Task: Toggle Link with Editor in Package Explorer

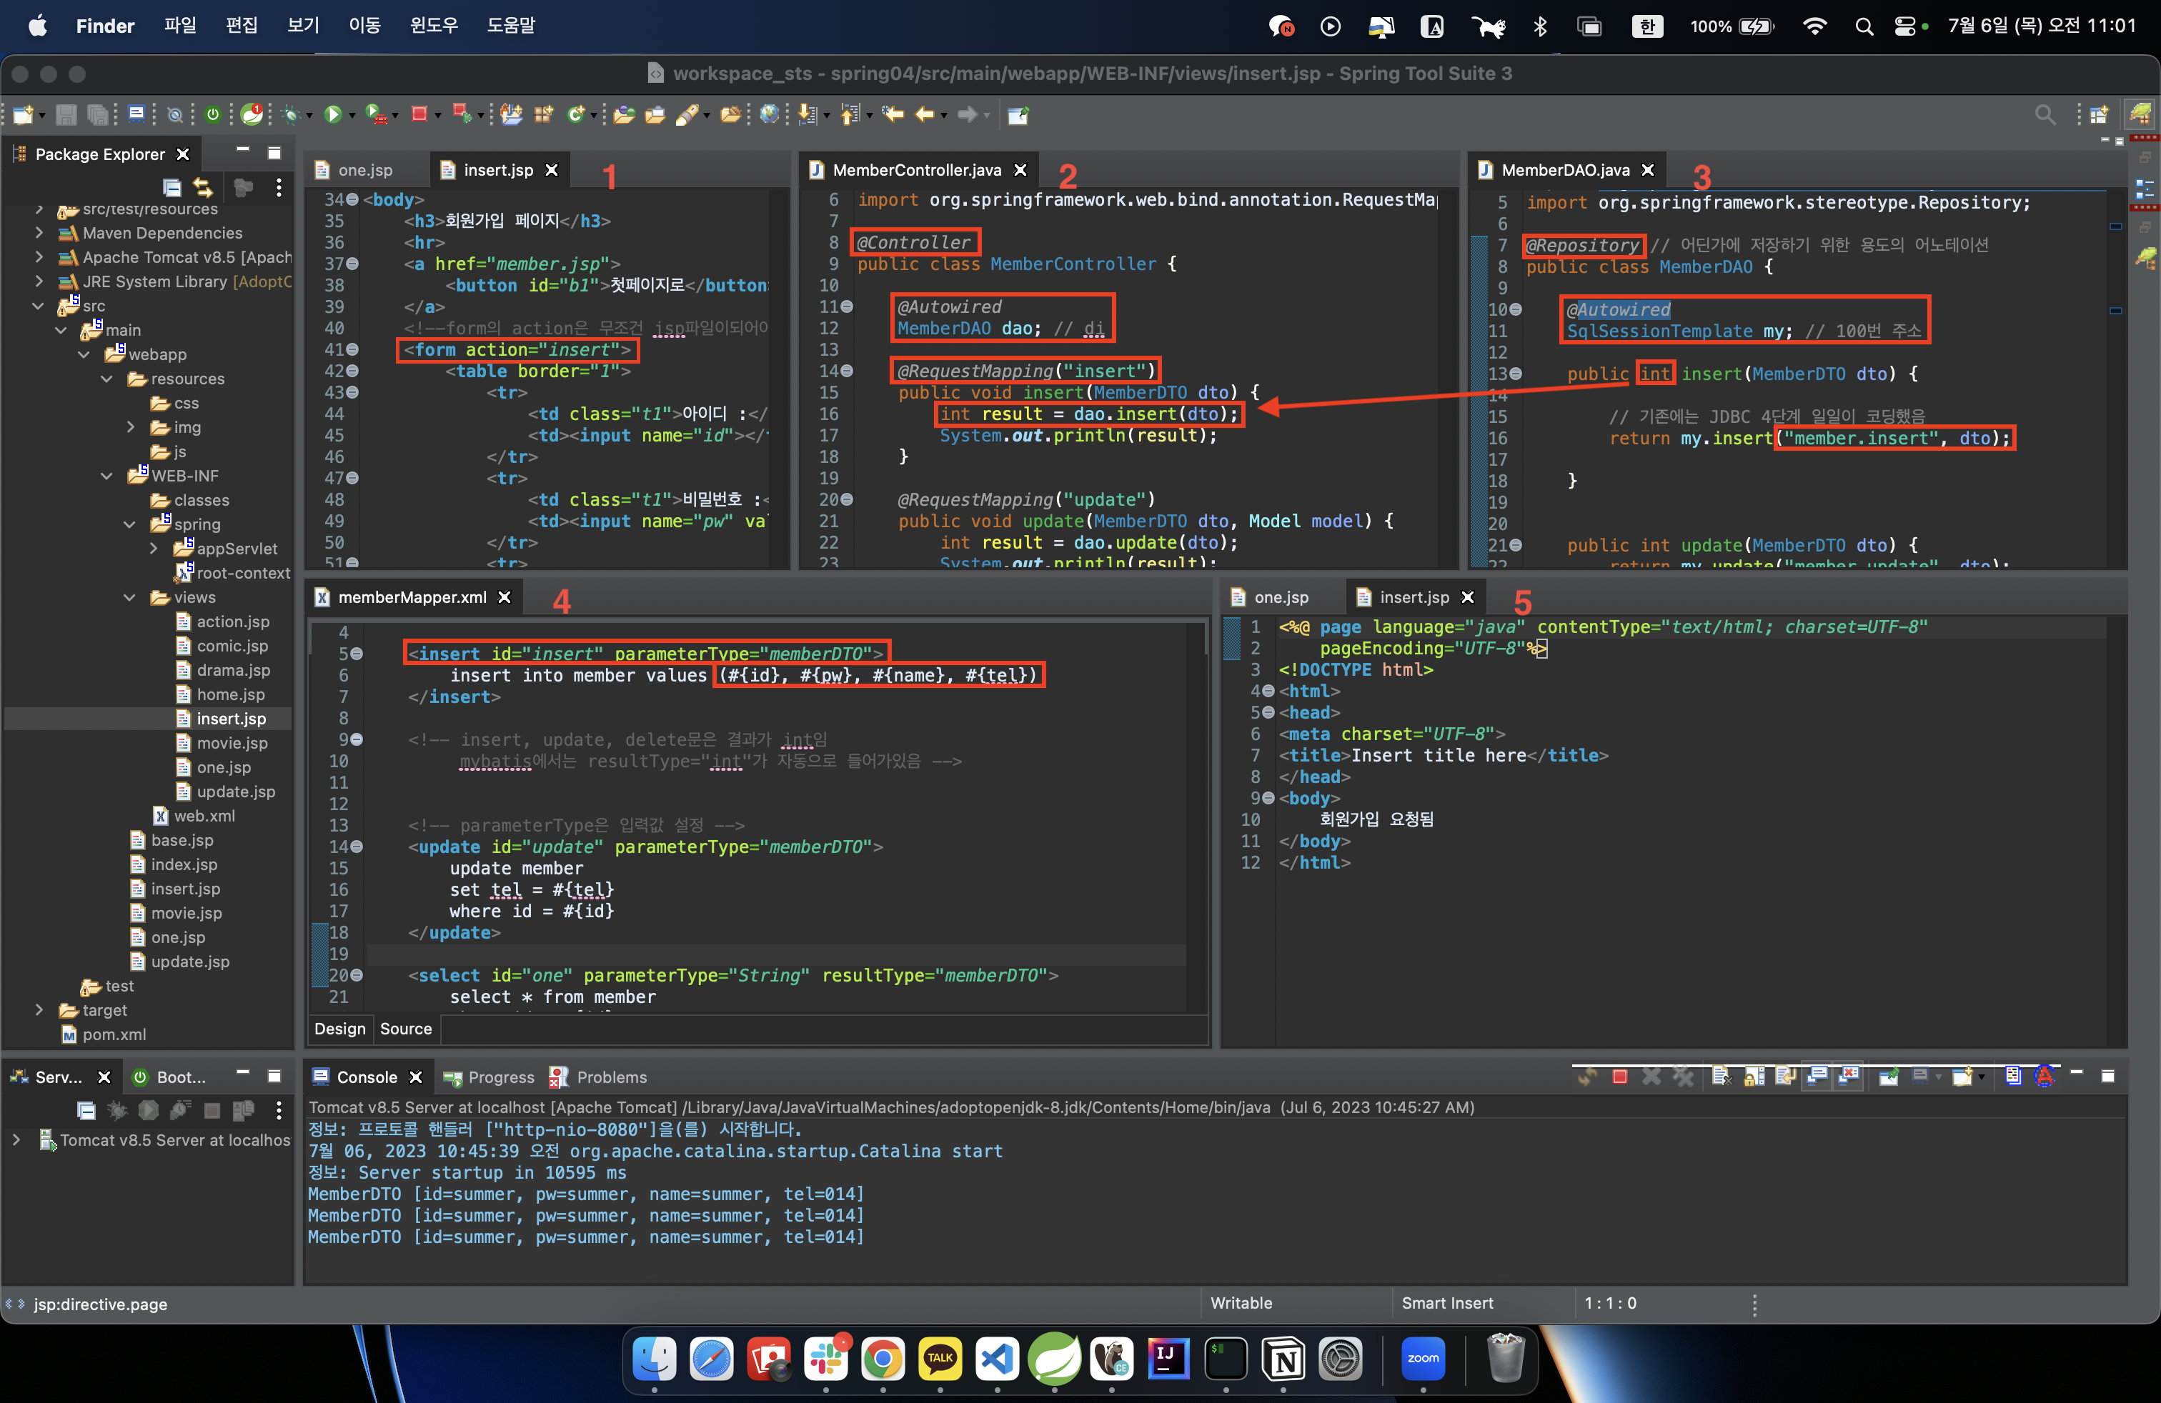Action: click(x=204, y=188)
